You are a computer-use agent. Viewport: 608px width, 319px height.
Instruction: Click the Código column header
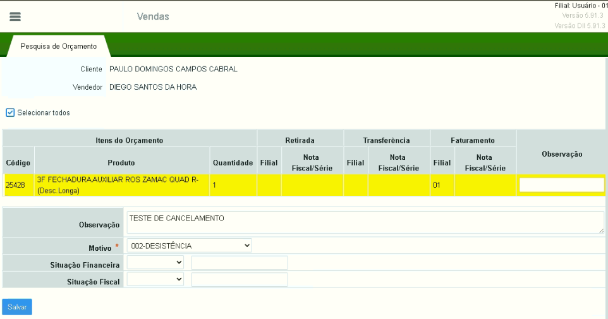(x=18, y=163)
